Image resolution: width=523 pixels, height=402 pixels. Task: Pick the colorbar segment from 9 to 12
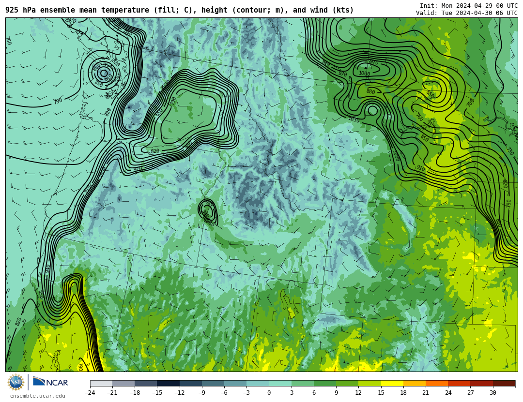(x=347, y=383)
